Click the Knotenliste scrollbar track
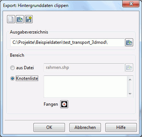Screen dimensions: 142x137 [x=130, y=87]
